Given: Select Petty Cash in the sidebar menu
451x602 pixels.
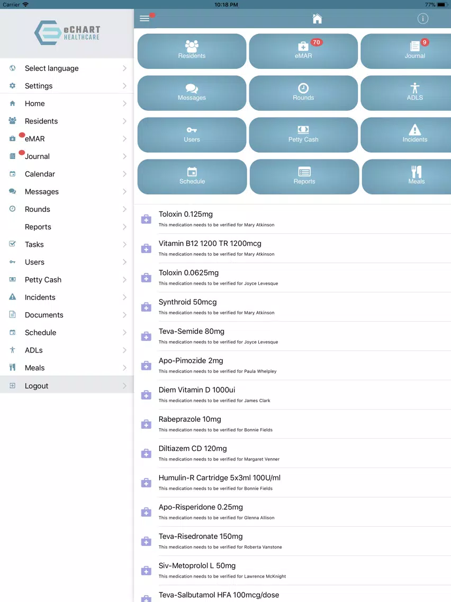Looking at the screenshot, I should (67, 280).
